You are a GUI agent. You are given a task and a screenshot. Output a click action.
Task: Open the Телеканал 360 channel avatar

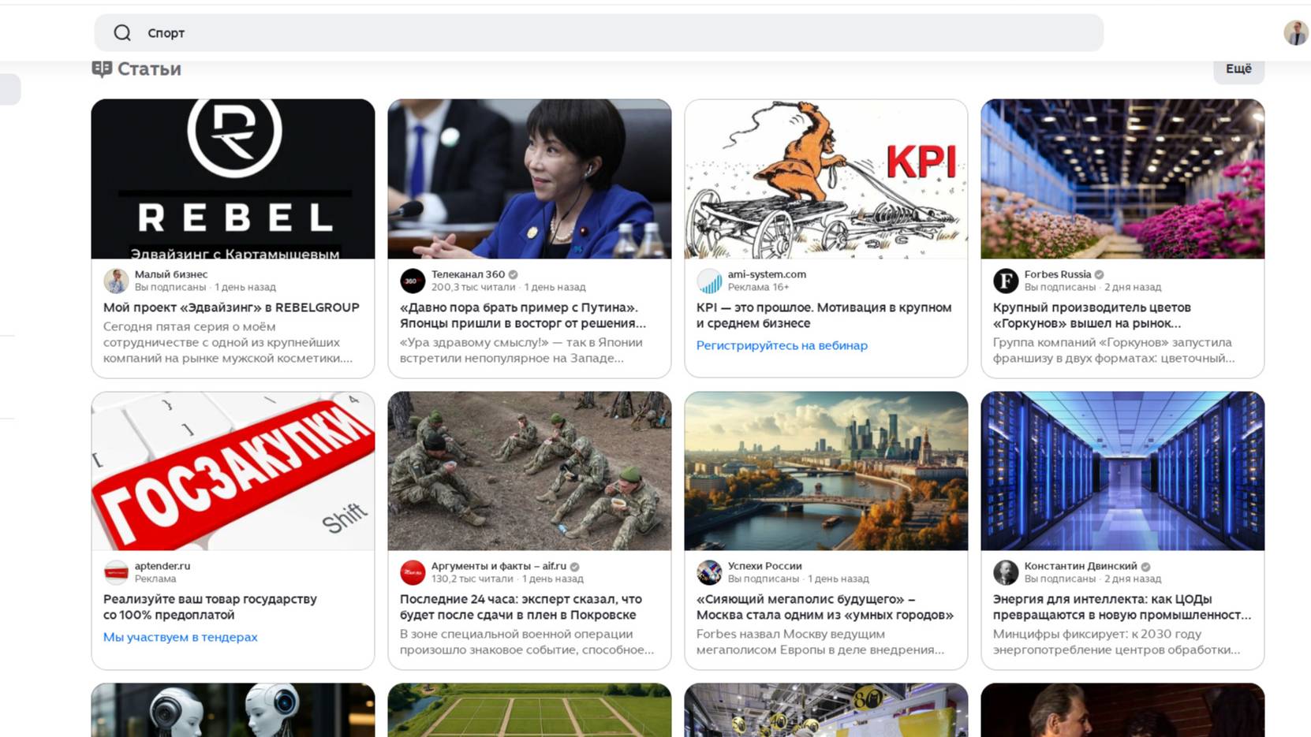click(411, 281)
